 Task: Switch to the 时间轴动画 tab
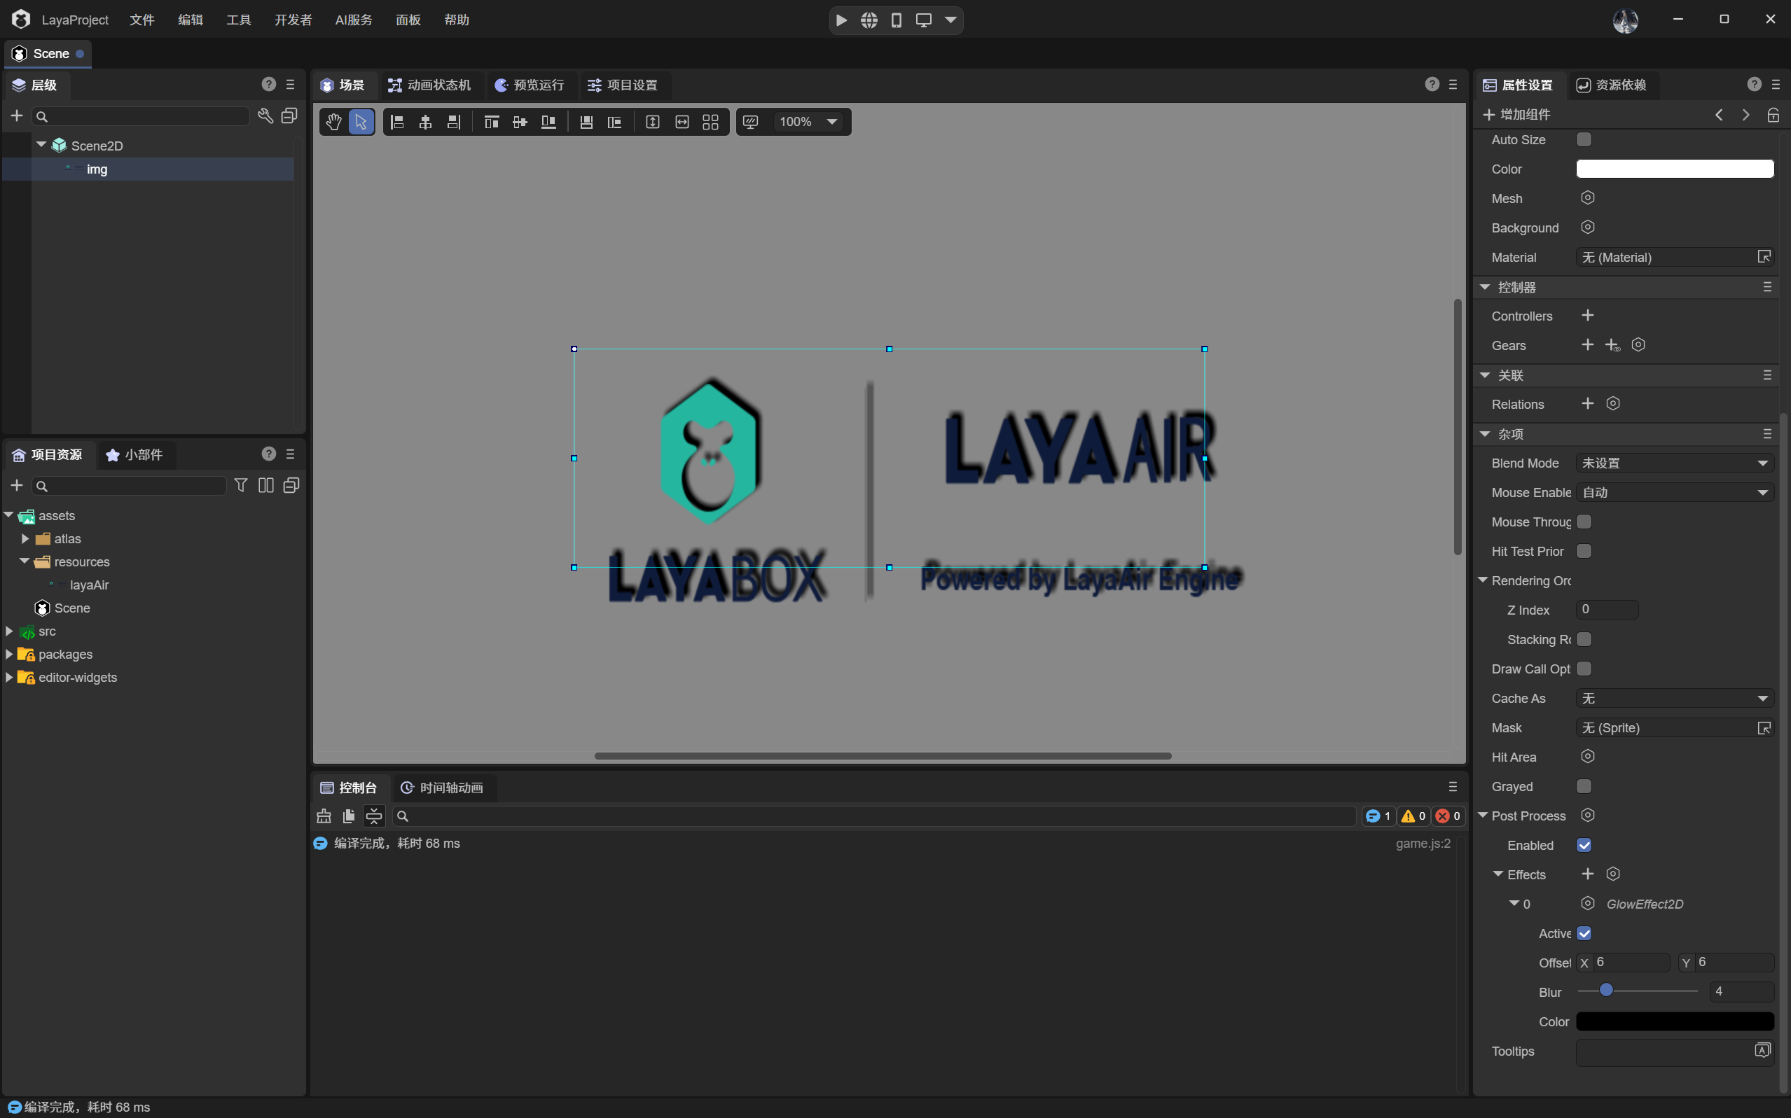443,788
